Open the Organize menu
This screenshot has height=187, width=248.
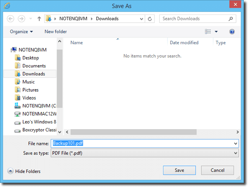[21, 32]
